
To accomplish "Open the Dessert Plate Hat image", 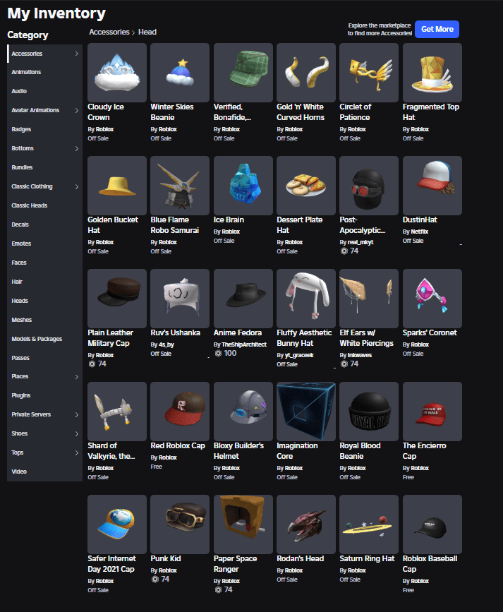I will [x=306, y=186].
